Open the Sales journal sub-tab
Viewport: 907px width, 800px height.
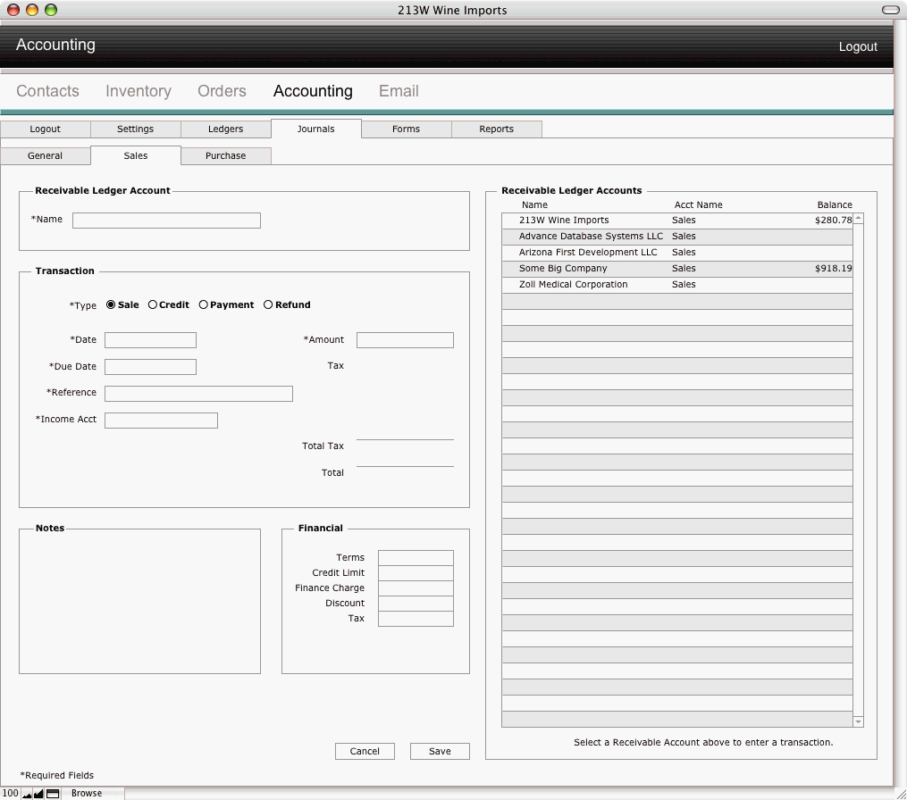(135, 155)
